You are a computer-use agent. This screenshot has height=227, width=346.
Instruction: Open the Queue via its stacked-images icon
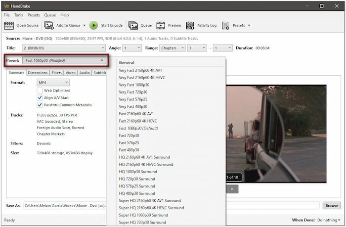click(133, 25)
